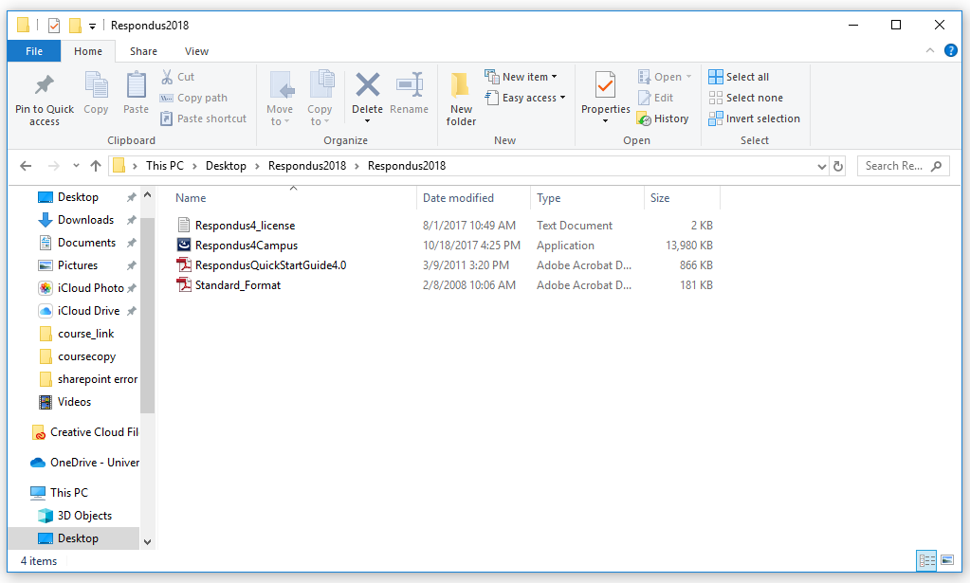Open Help question mark icon
Viewport: 970px width, 583px height.
coord(951,50)
